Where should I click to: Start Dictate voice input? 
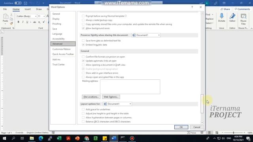[221, 18]
